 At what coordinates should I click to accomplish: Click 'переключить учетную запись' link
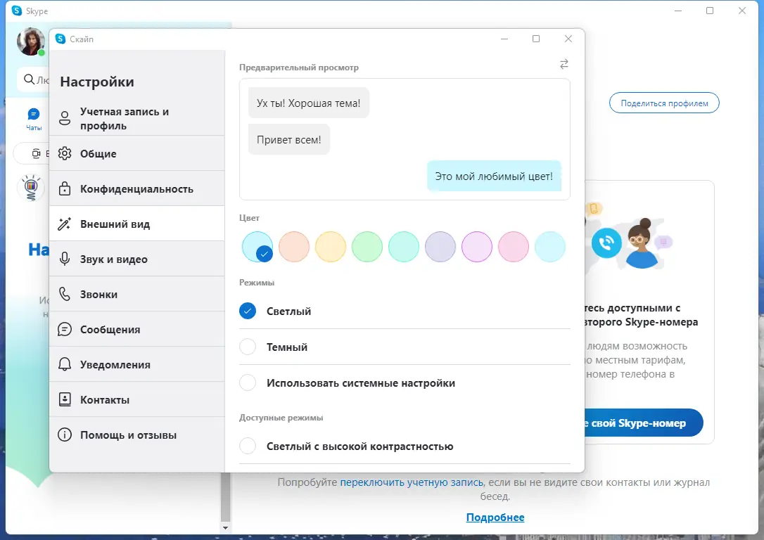coord(412,482)
